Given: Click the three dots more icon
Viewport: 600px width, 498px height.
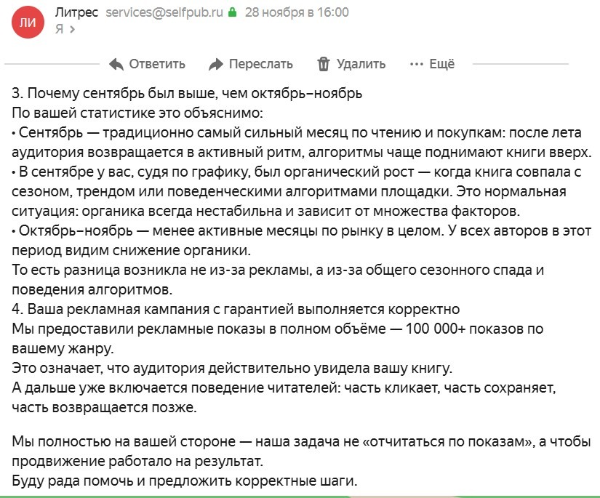Looking at the screenshot, I should pos(416,64).
